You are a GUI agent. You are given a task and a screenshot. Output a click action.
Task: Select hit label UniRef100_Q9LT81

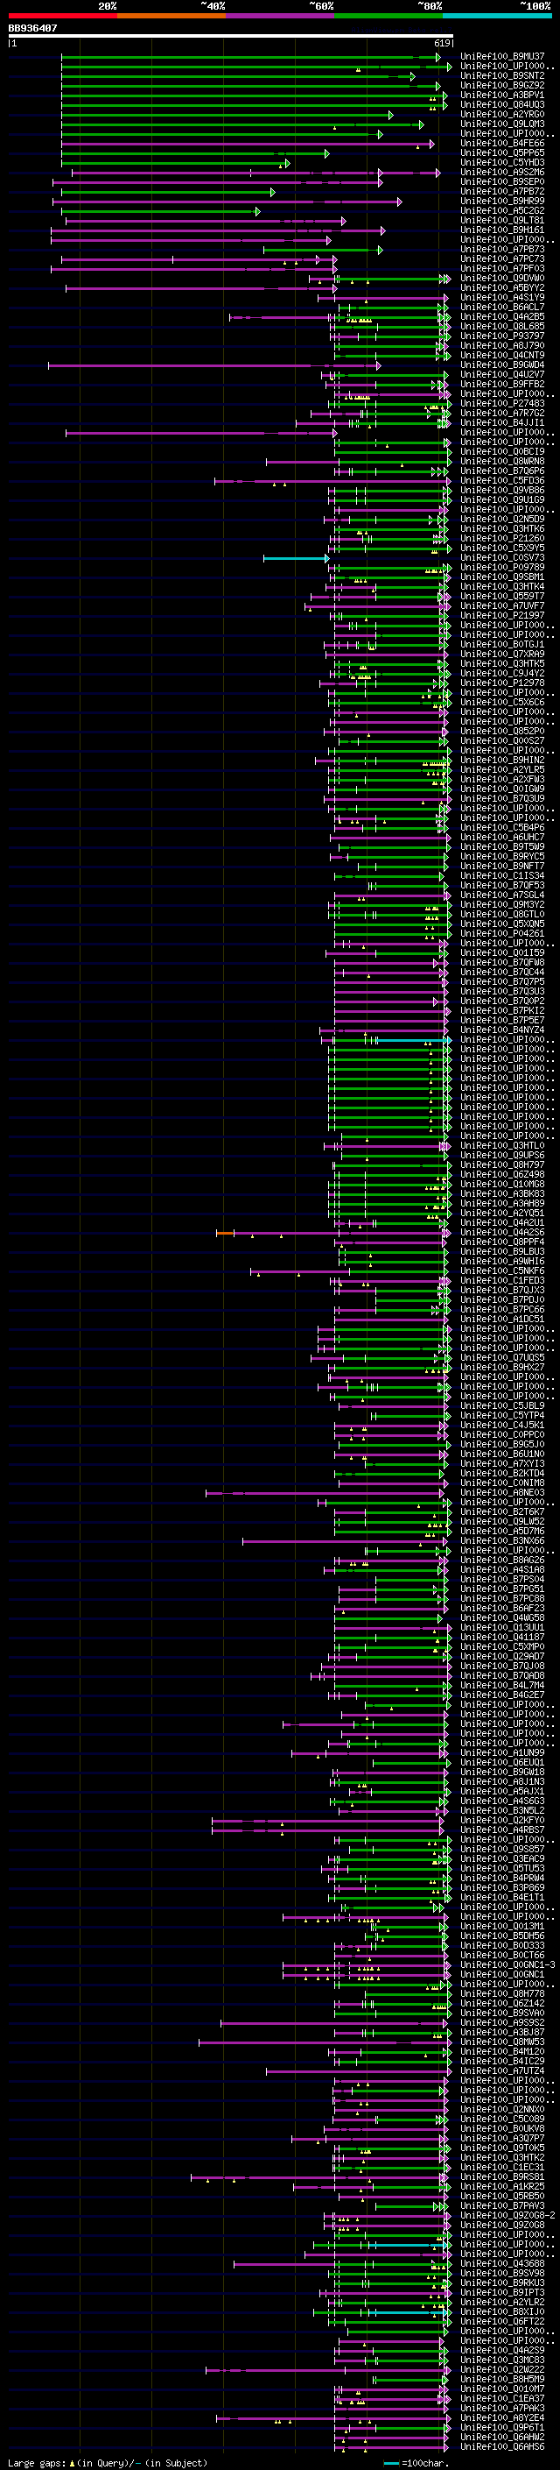pos(502,221)
